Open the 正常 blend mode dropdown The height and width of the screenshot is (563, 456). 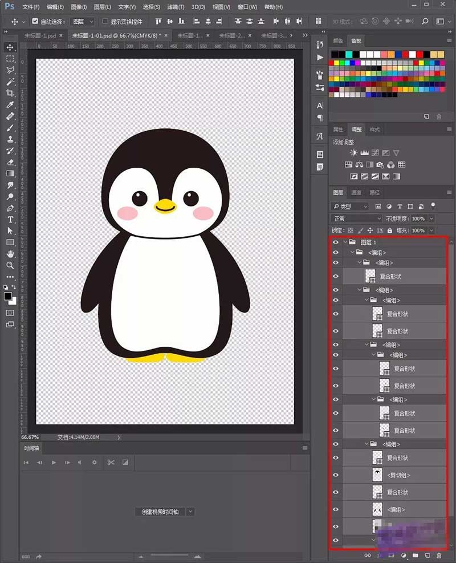tap(357, 218)
